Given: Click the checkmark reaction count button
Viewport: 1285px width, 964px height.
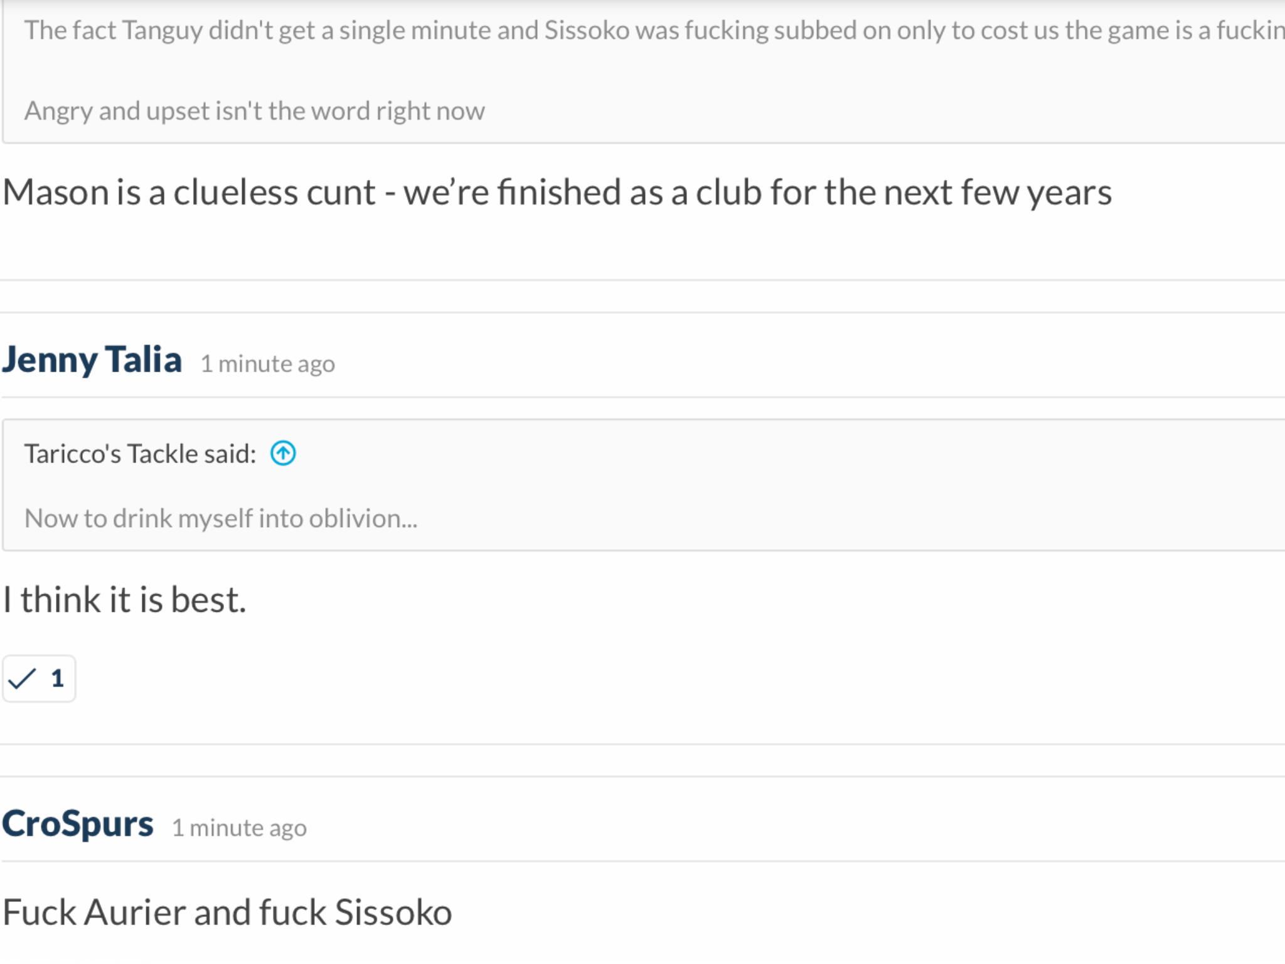Looking at the screenshot, I should tap(39, 678).
